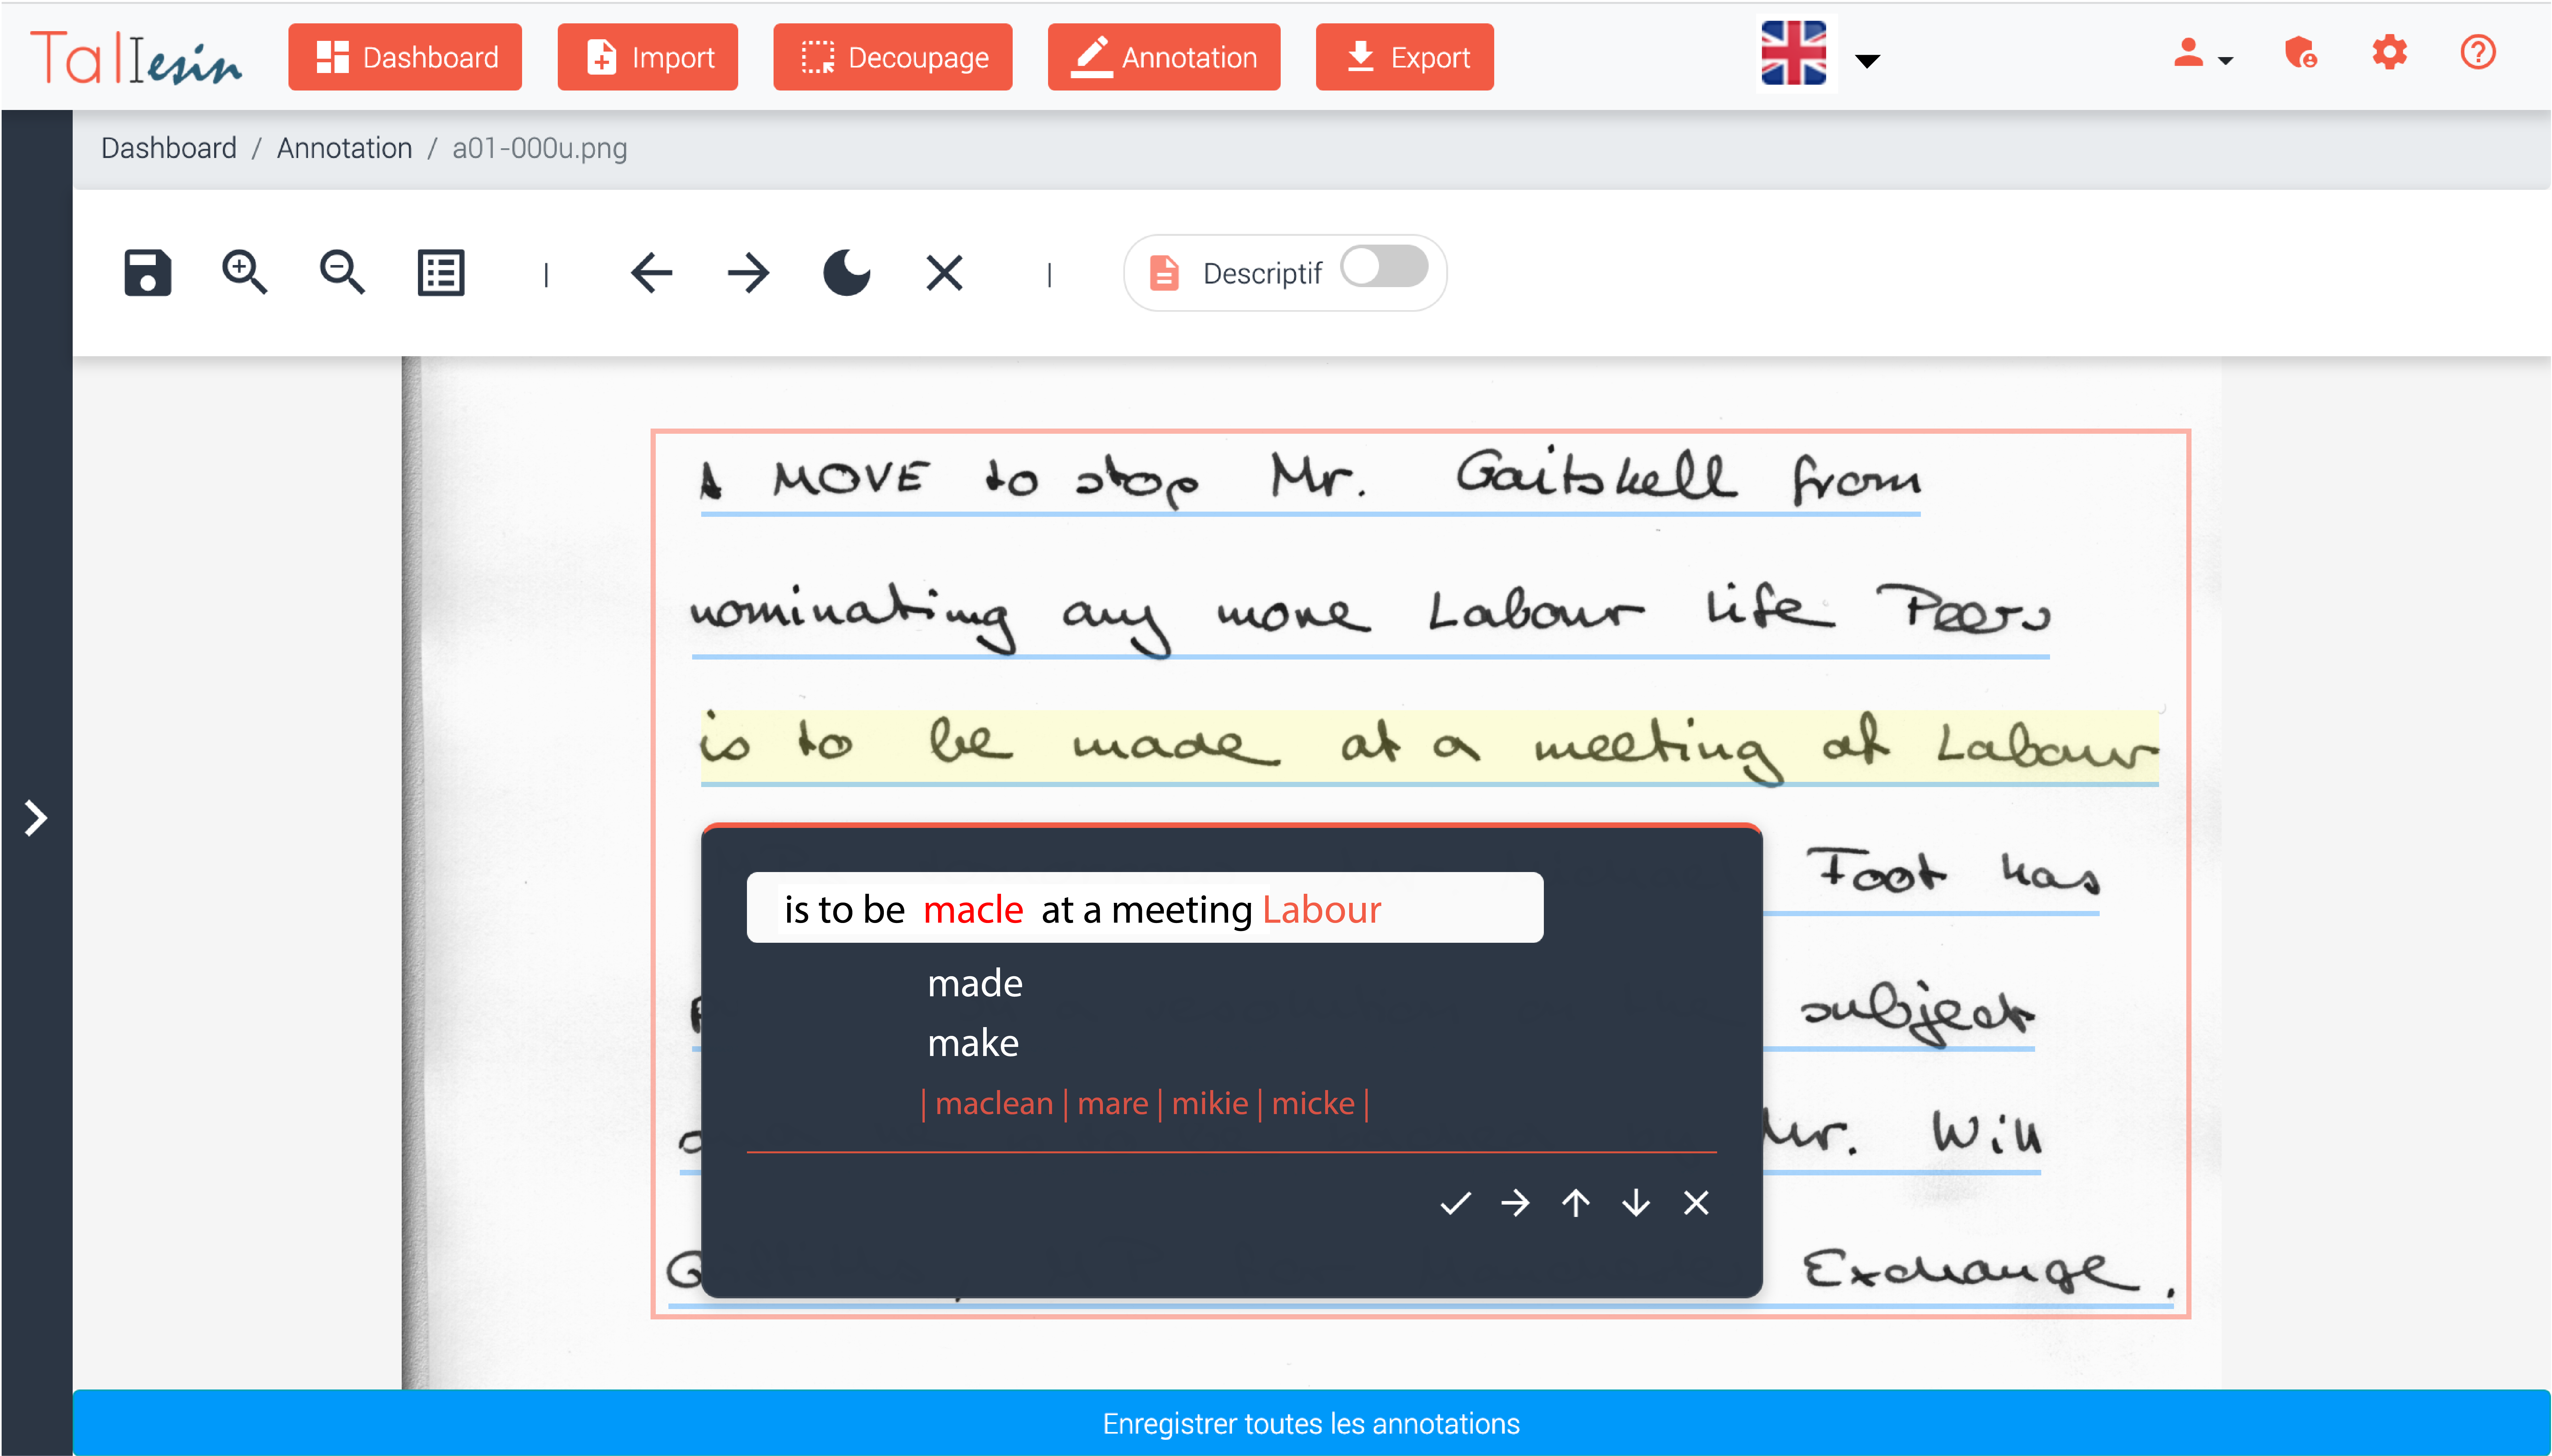2552x1456 pixels.
Task: Choose alternative 'mikie'
Action: click(1210, 1104)
